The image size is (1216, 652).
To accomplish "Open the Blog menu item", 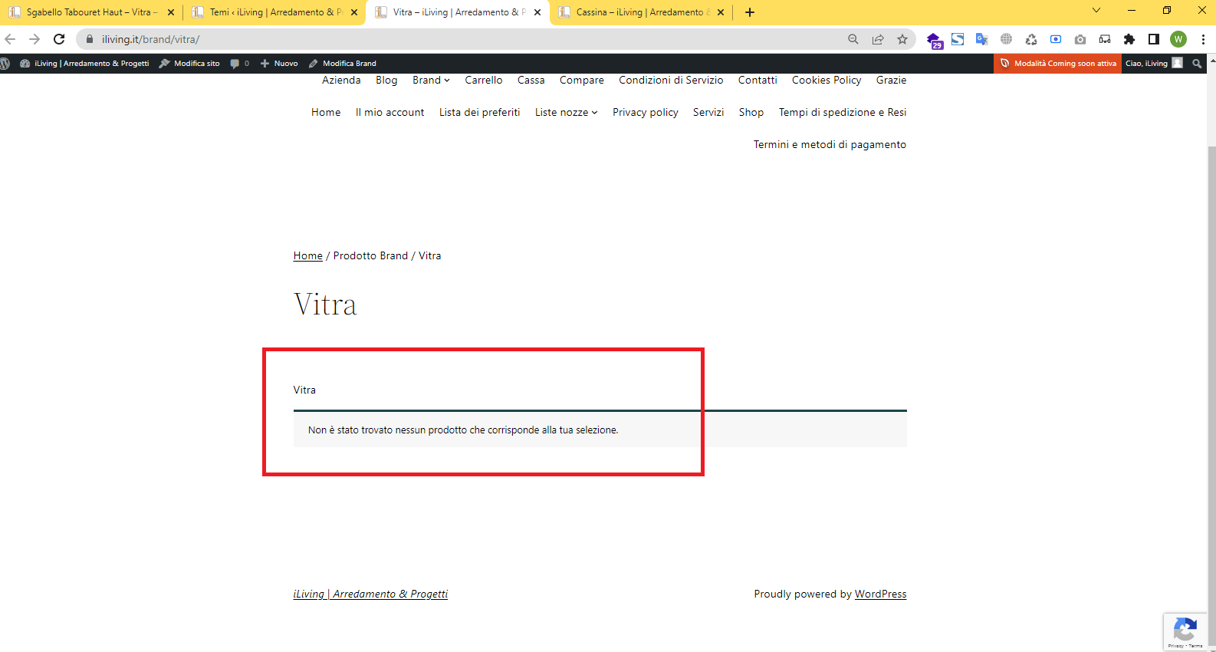I will (x=386, y=80).
